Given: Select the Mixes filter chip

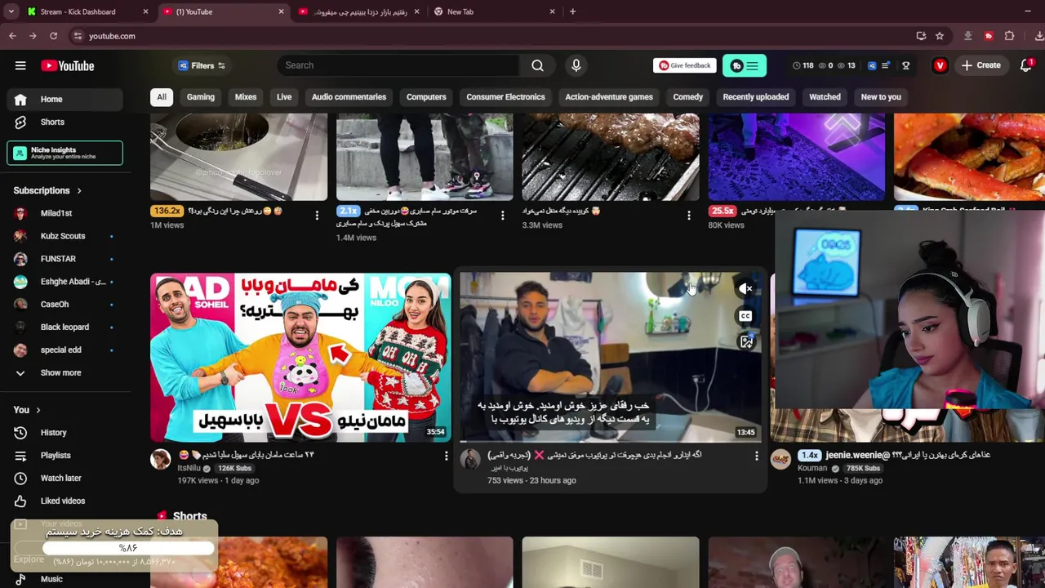Looking at the screenshot, I should click(246, 96).
